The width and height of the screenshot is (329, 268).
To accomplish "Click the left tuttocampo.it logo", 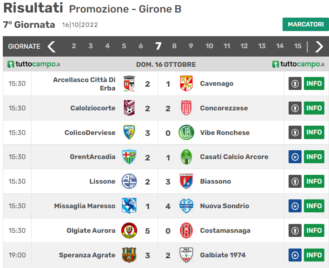I will click(34, 64).
